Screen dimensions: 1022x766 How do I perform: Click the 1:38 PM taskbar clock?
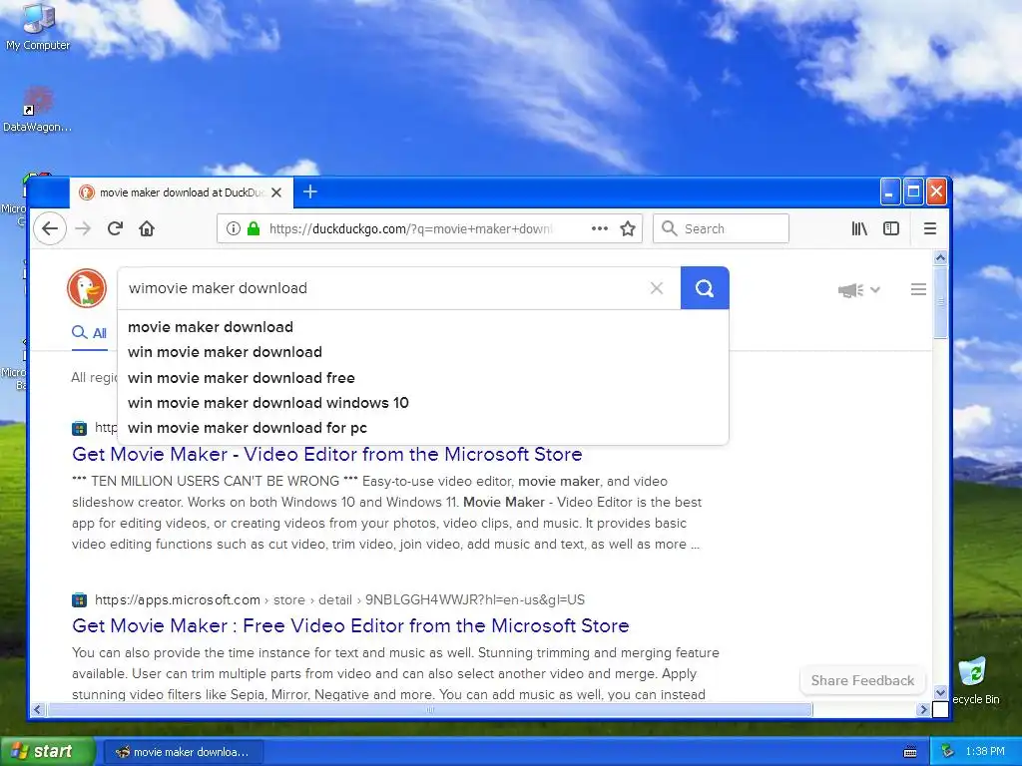(985, 752)
